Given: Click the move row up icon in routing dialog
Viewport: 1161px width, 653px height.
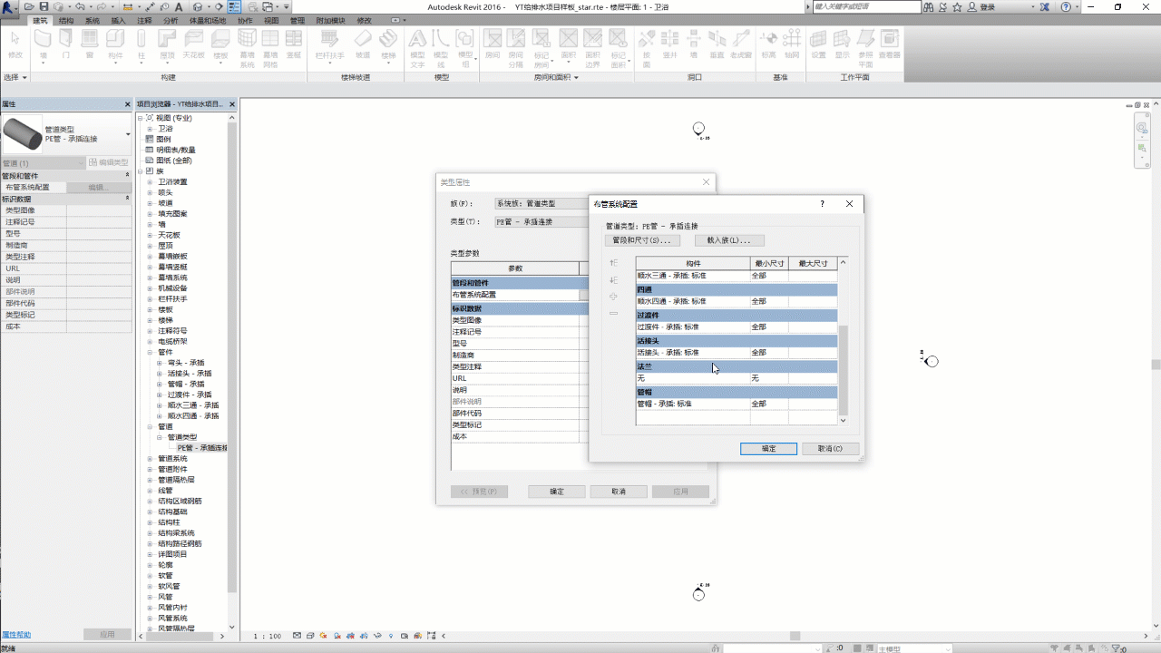Looking at the screenshot, I should (x=614, y=263).
